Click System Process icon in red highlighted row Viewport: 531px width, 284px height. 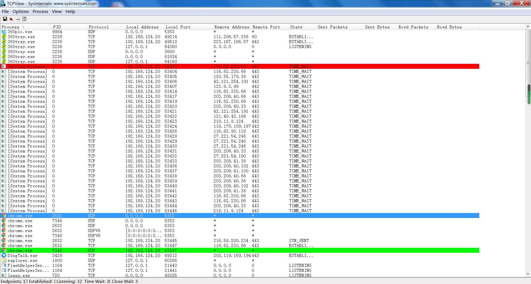[4, 67]
